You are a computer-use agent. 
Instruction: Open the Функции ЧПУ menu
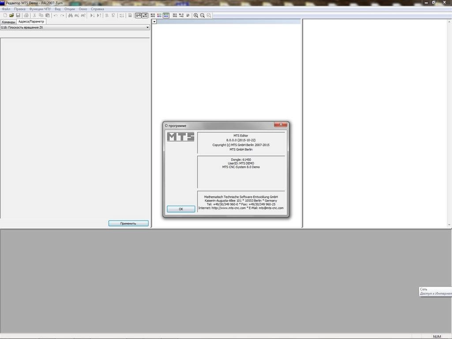point(40,9)
